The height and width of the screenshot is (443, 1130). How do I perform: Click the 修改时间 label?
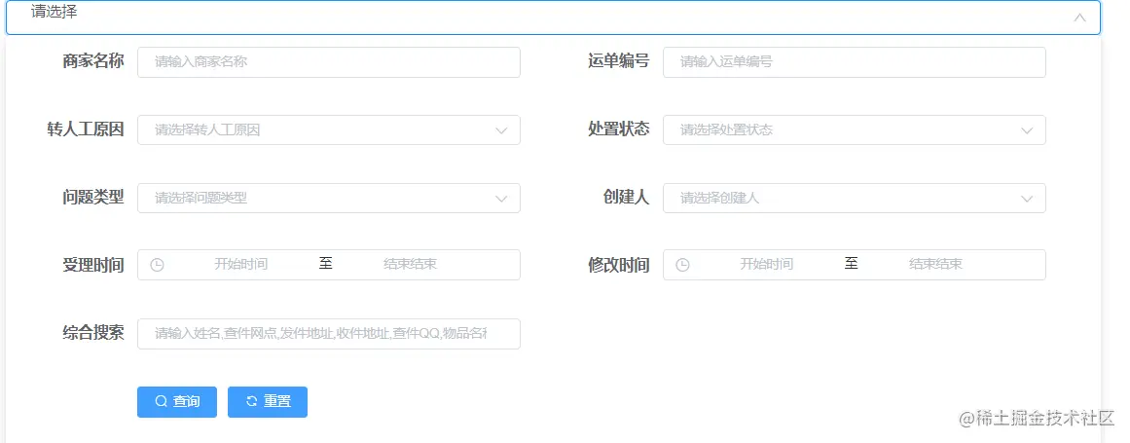point(618,265)
